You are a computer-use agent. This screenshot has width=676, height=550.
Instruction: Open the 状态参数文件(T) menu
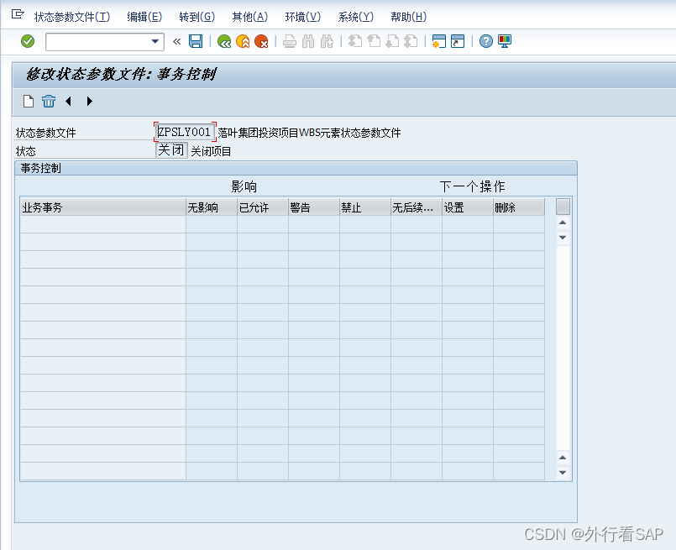(72, 17)
